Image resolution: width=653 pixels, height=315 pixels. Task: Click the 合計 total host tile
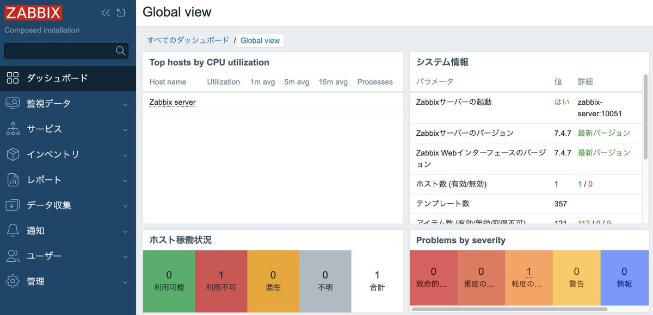pos(377,281)
